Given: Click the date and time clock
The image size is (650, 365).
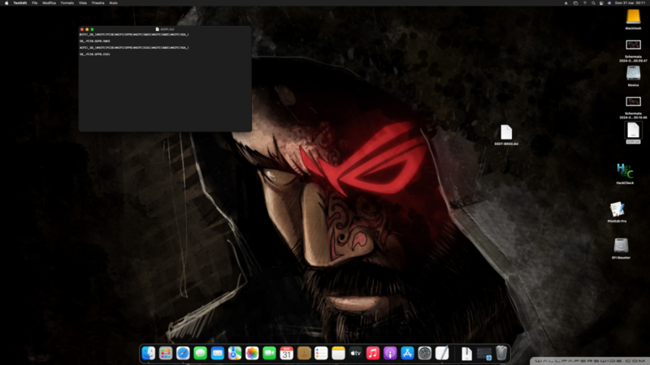Looking at the screenshot, I should tap(630, 3).
